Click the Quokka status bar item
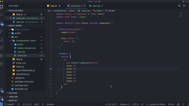189x106 pixels. [x=50, y=104]
